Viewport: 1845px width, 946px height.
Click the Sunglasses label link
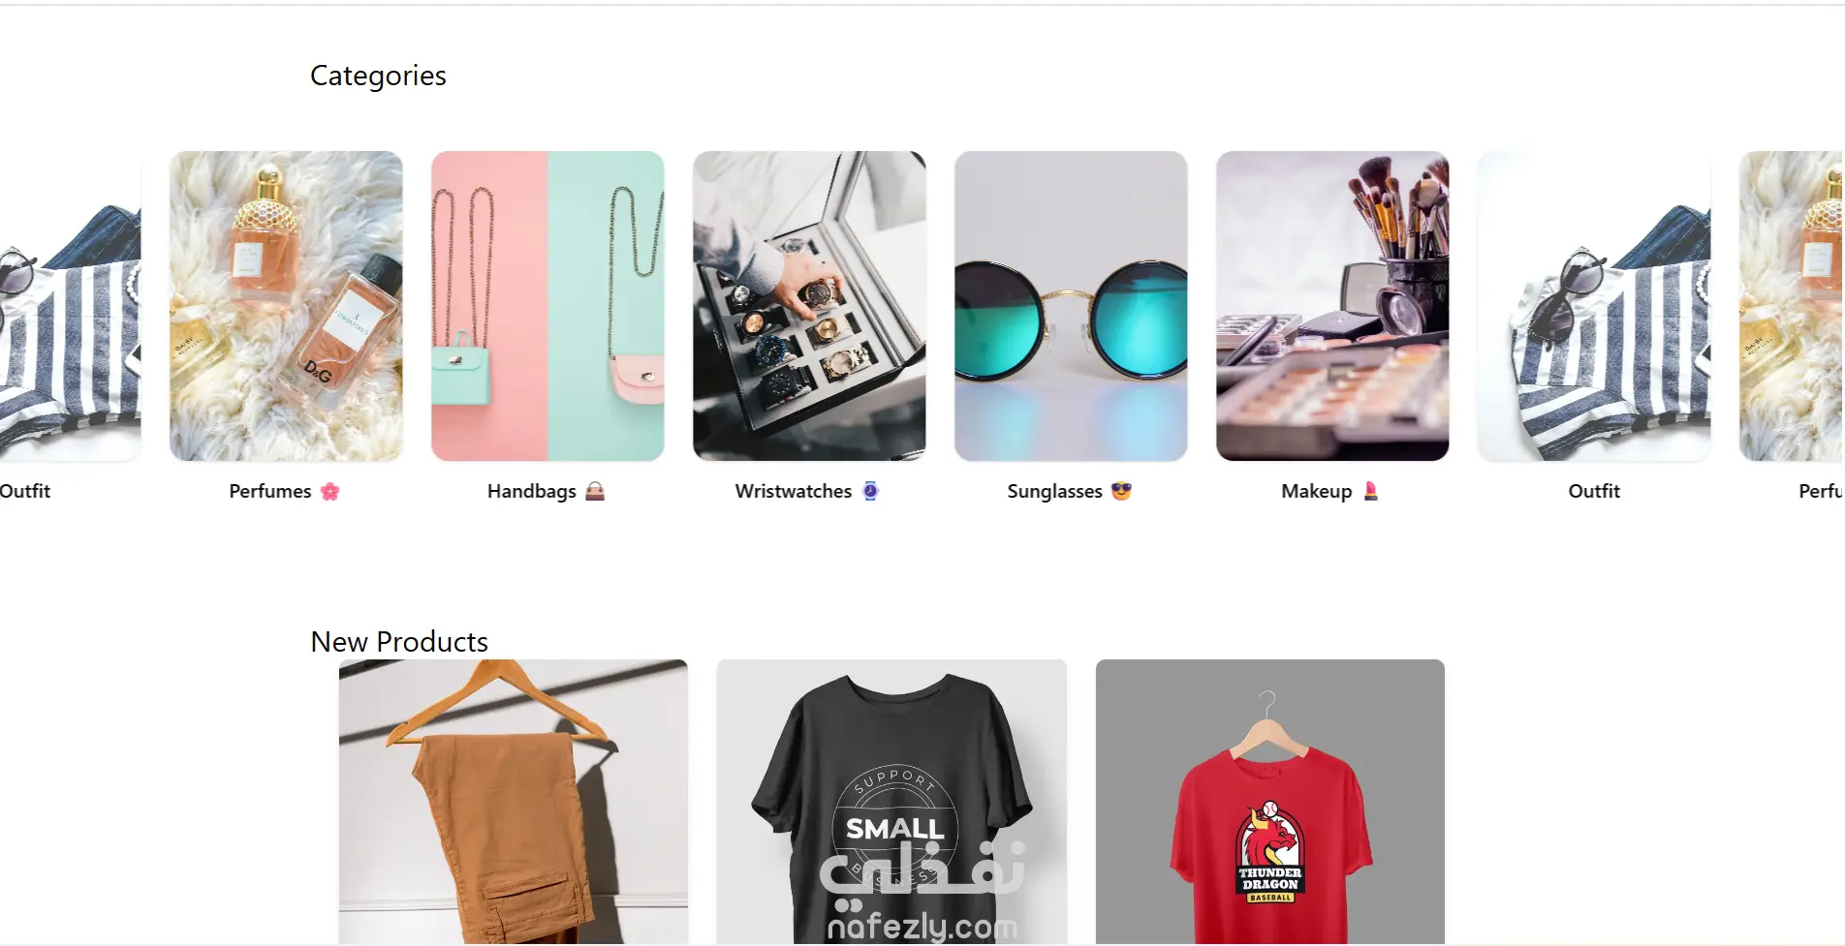(1054, 491)
